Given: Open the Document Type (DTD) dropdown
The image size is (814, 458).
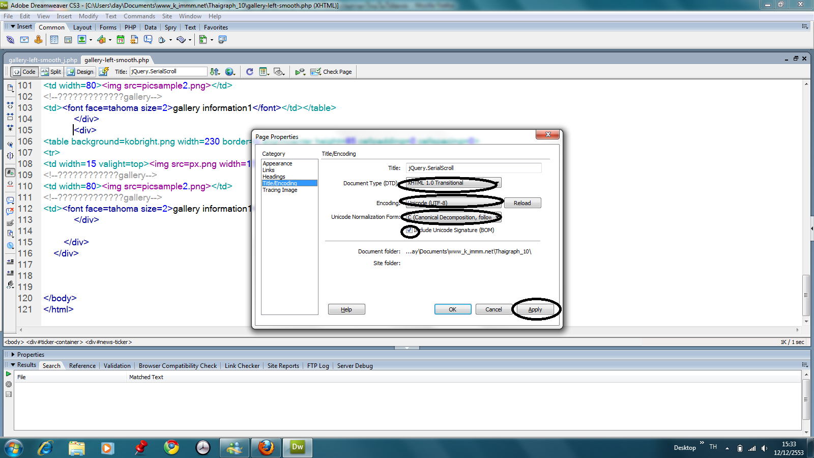Looking at the screenshot, I should tap(453, 183).
